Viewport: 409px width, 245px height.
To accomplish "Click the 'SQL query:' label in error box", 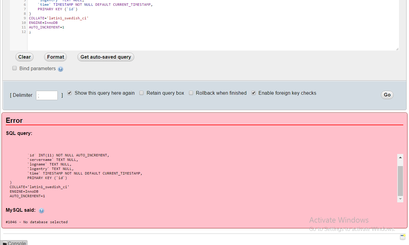I will coord(19,133).
